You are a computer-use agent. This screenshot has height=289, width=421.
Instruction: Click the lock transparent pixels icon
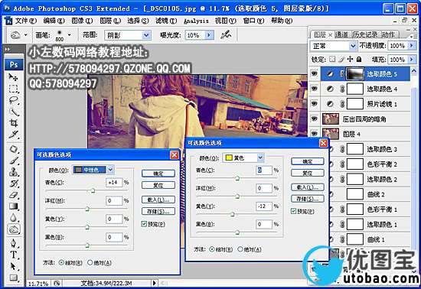click(x=332, y=59)
